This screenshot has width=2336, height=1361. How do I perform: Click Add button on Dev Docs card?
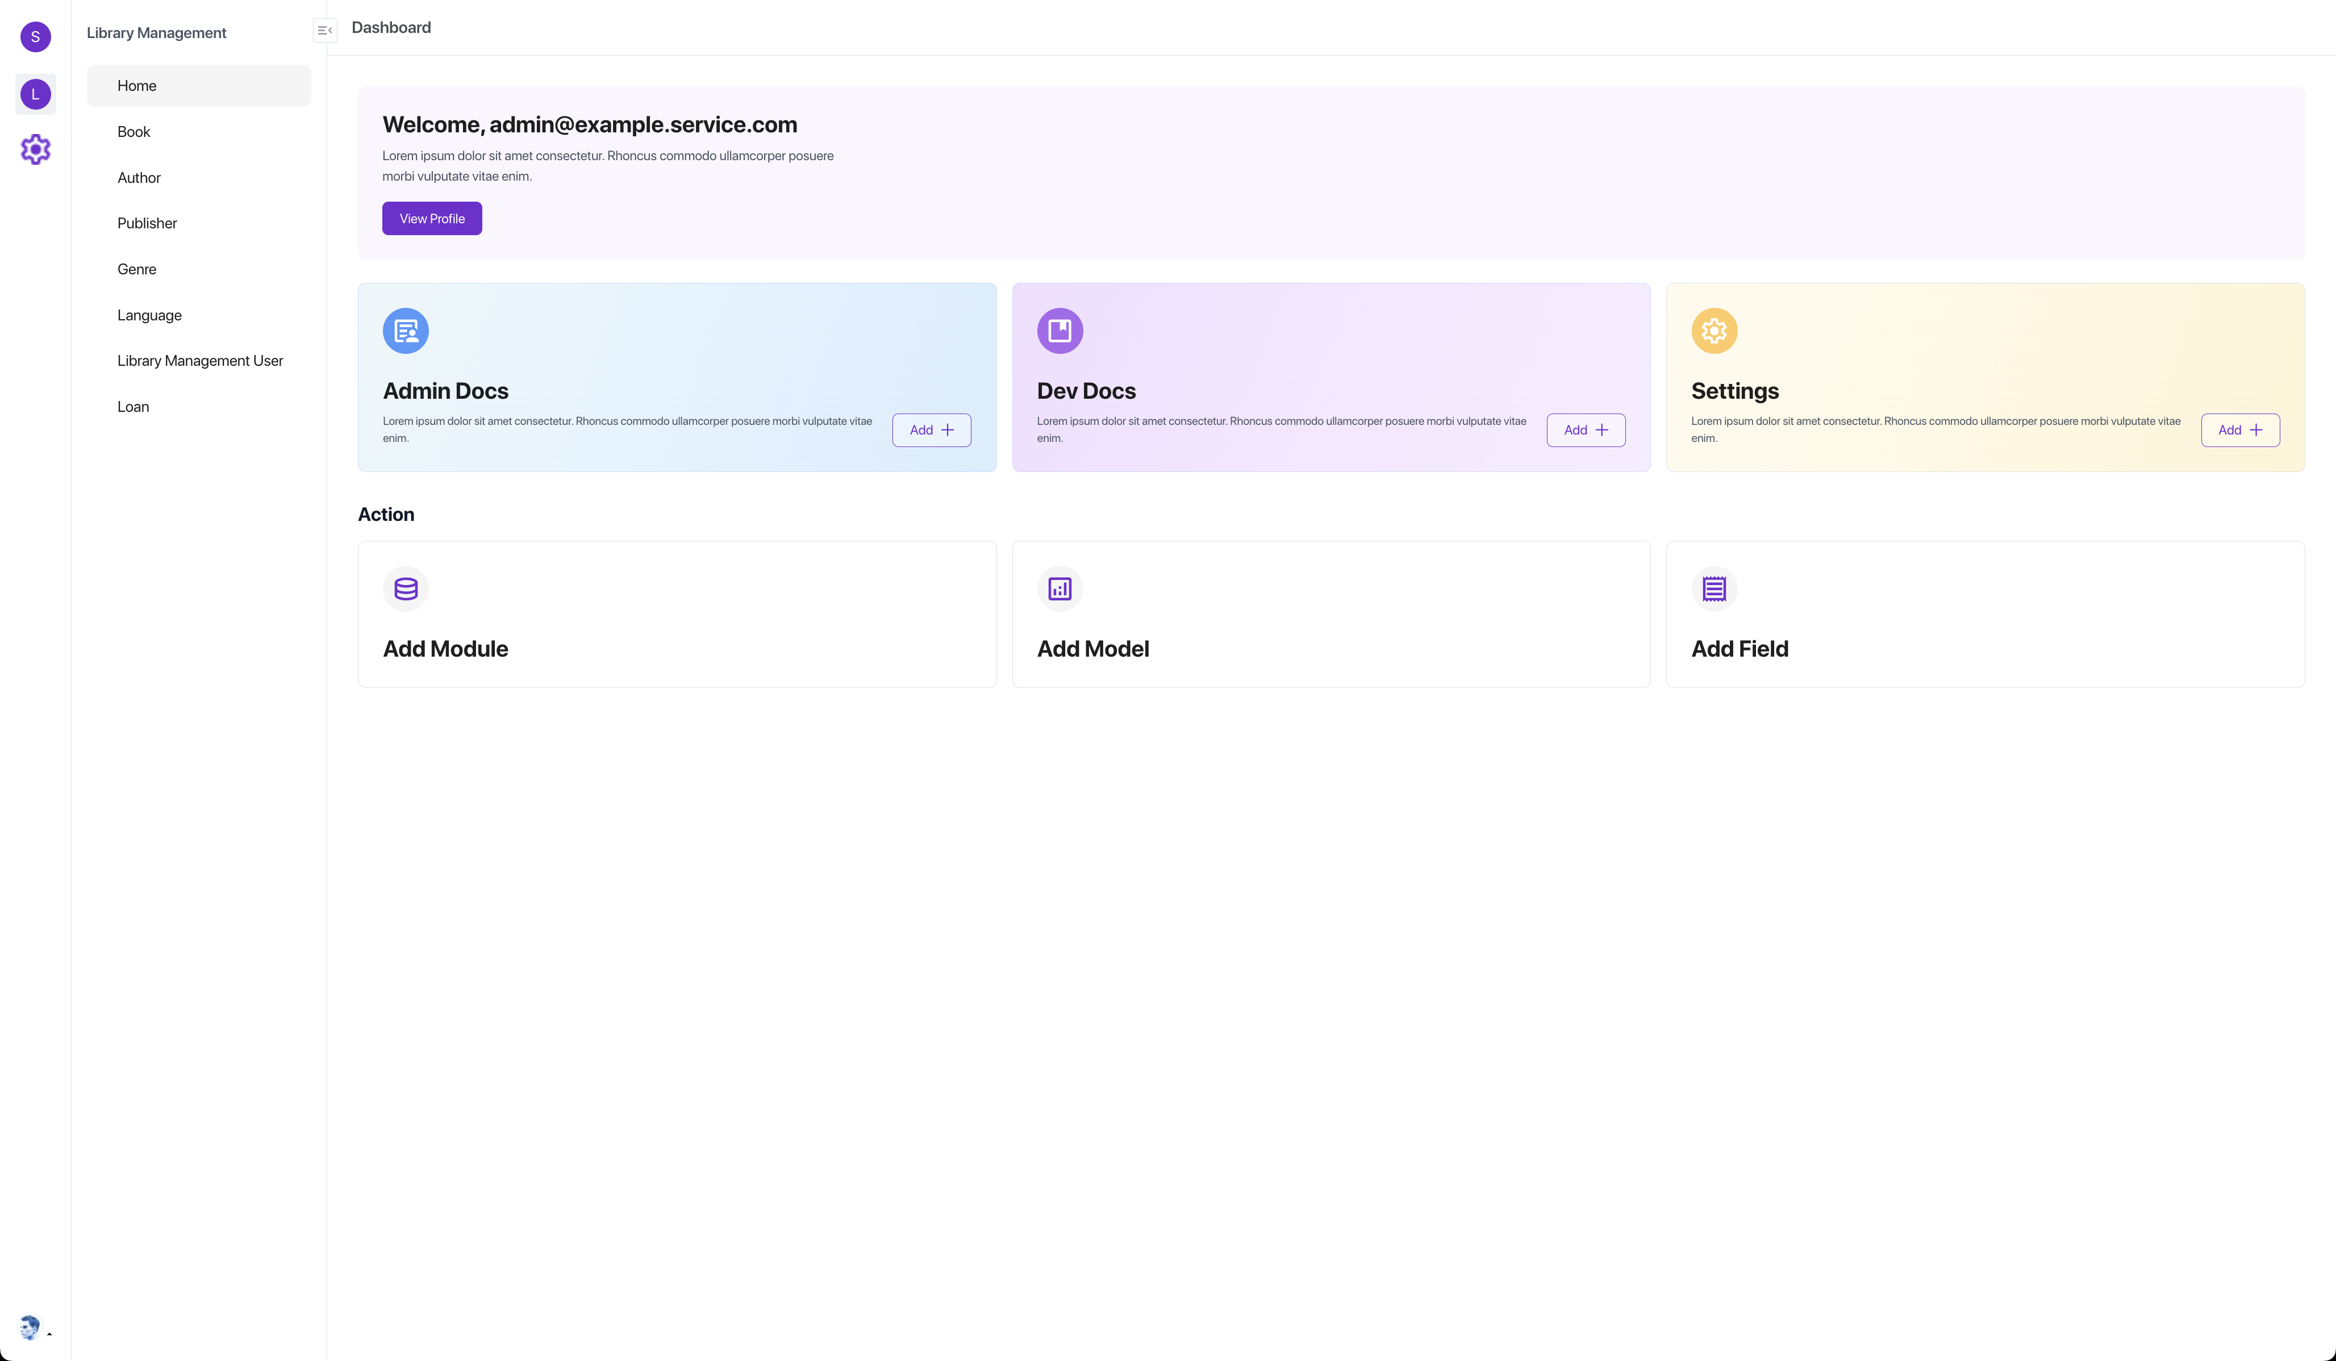[1585, 430]
